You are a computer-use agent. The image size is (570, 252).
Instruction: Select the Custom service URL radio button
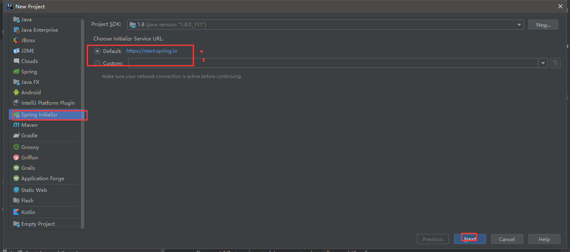[x=98, y=63]
